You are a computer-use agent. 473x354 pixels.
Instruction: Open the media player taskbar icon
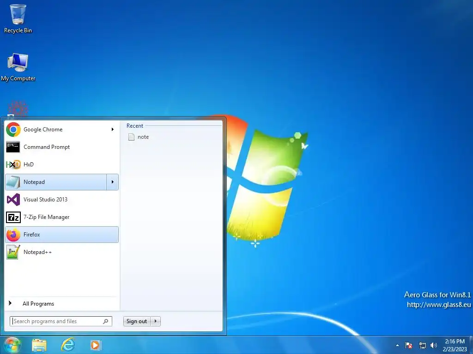tap(96, 345)
